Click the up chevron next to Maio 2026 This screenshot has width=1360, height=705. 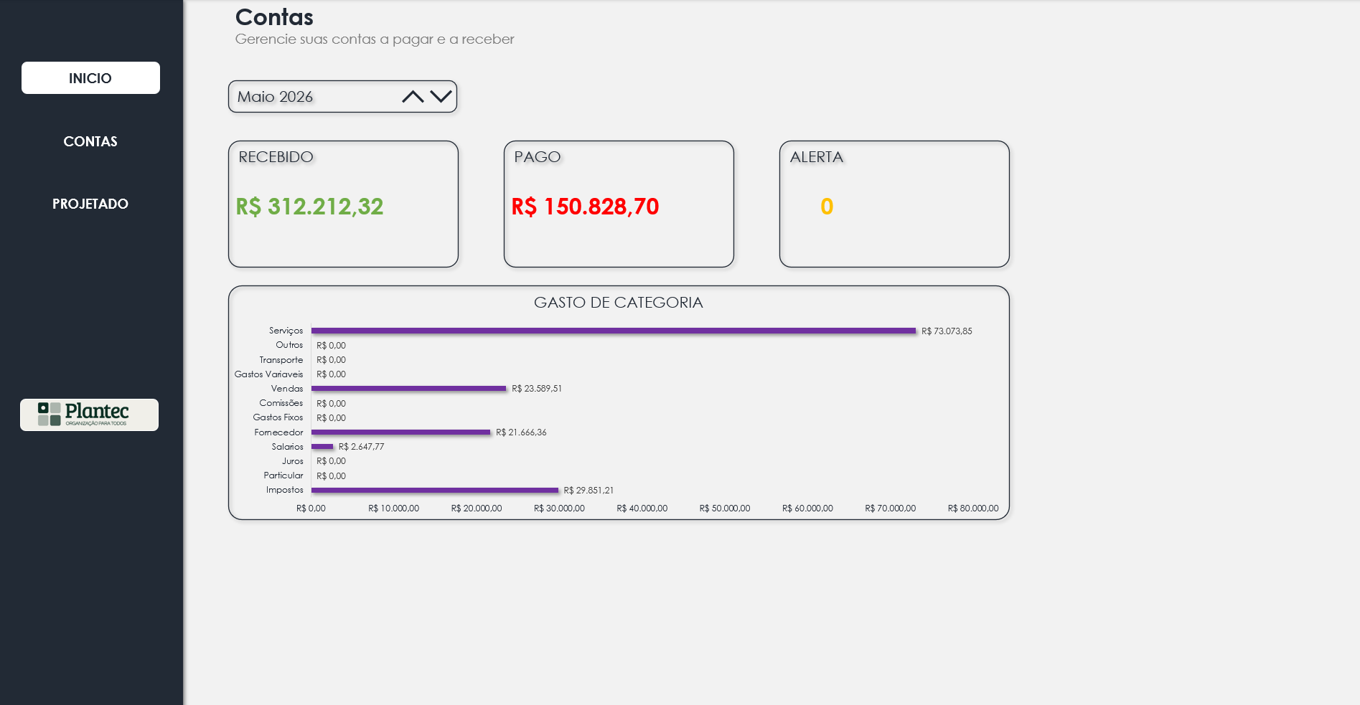coord(413,97)
